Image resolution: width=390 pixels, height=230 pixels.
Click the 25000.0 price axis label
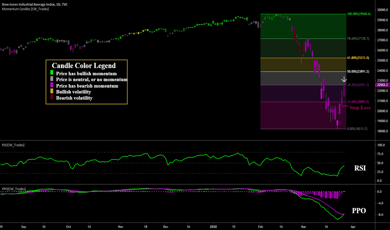pos(382,60)
